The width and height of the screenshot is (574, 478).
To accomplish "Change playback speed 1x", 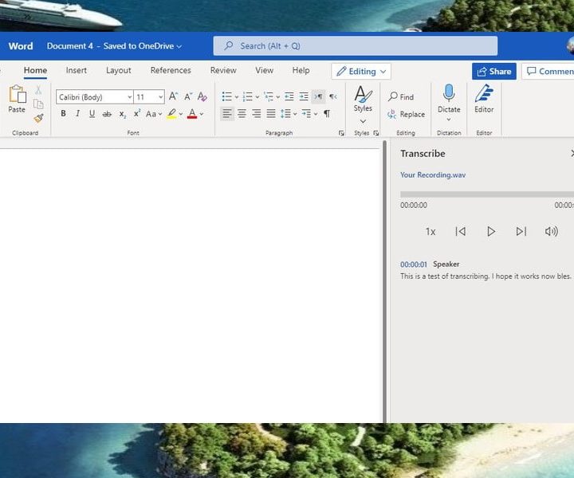I will pos(431,232).
